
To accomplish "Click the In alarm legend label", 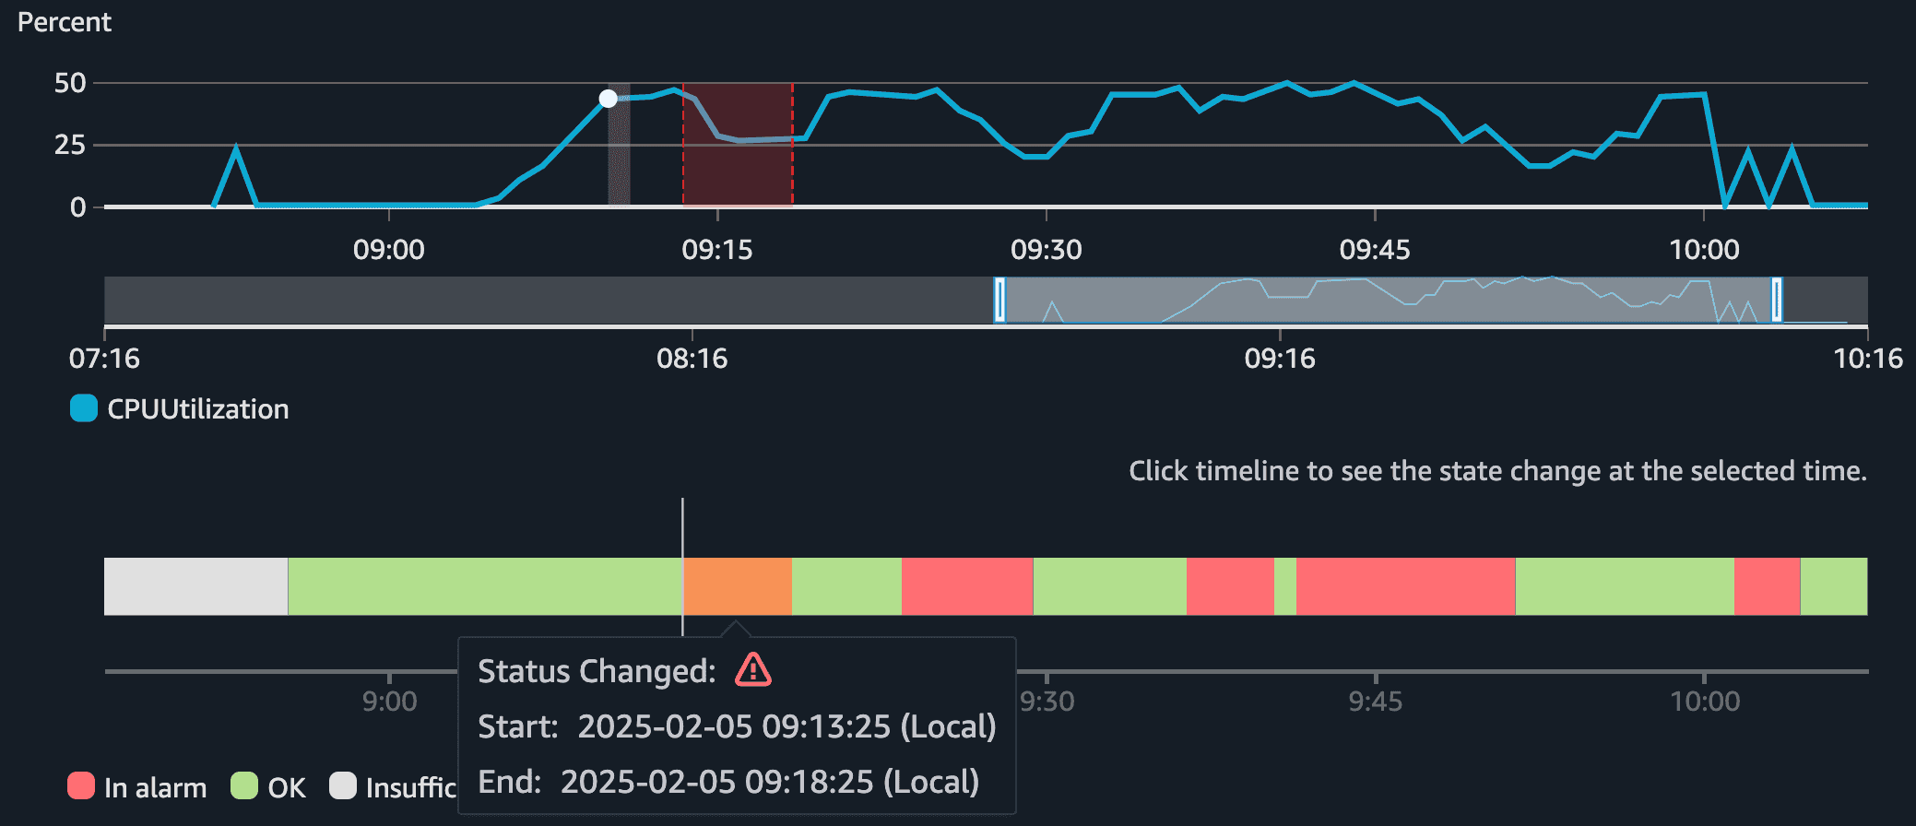I will 155,787.
